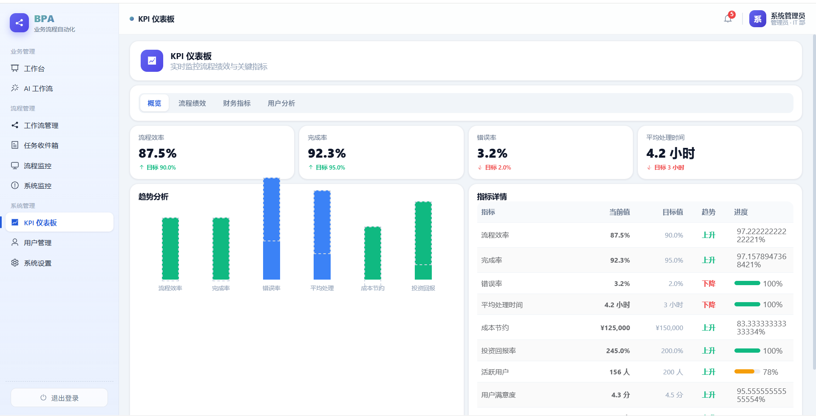Open 工作流管理 menu item
Viewport: 816px width, 416px height.
[x=59, y=125]
